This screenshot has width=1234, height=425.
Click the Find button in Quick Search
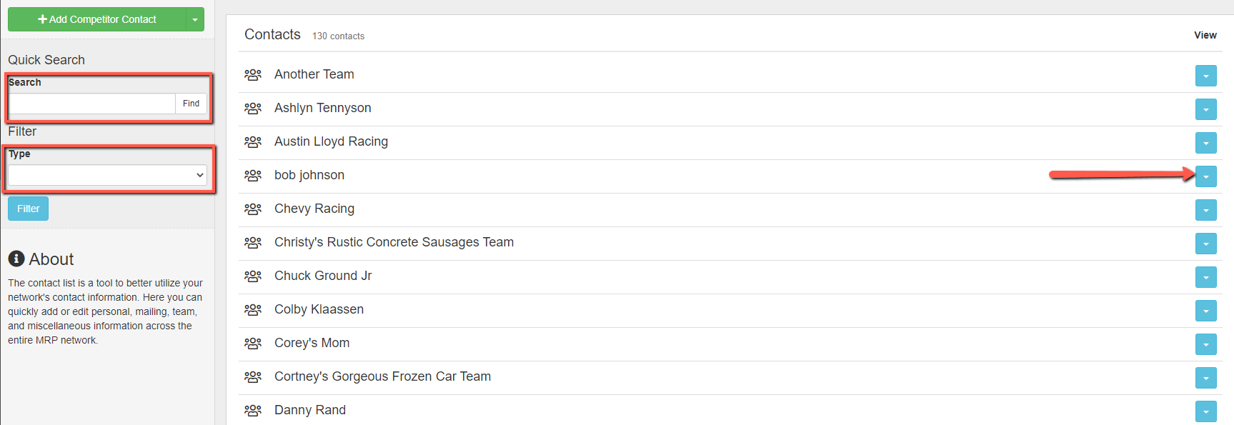191,104
